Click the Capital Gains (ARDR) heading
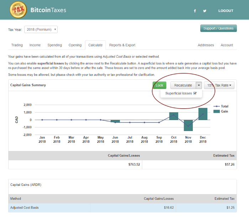The image size is (249, 219). coord(26,185)
